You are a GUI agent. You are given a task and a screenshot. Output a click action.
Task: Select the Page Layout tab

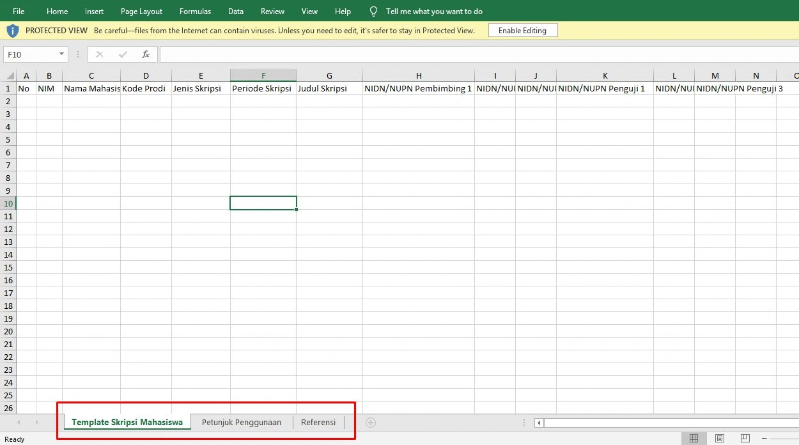141,12
